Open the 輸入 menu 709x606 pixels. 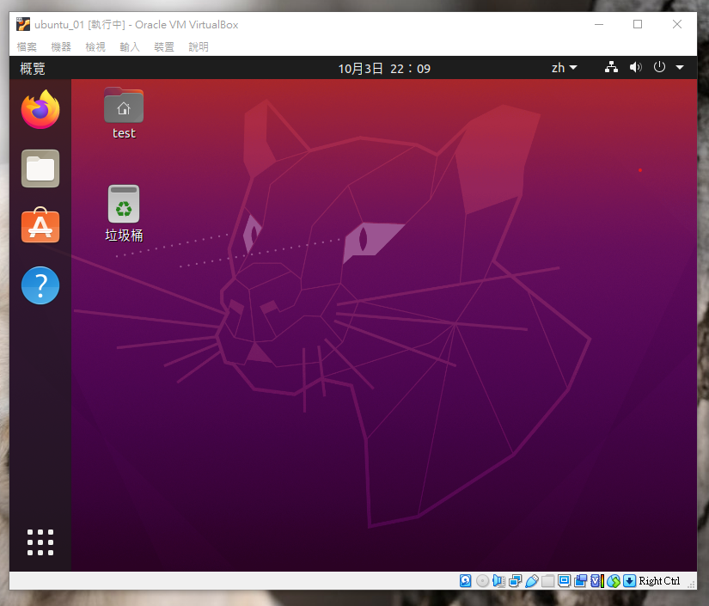click(130, 46)
